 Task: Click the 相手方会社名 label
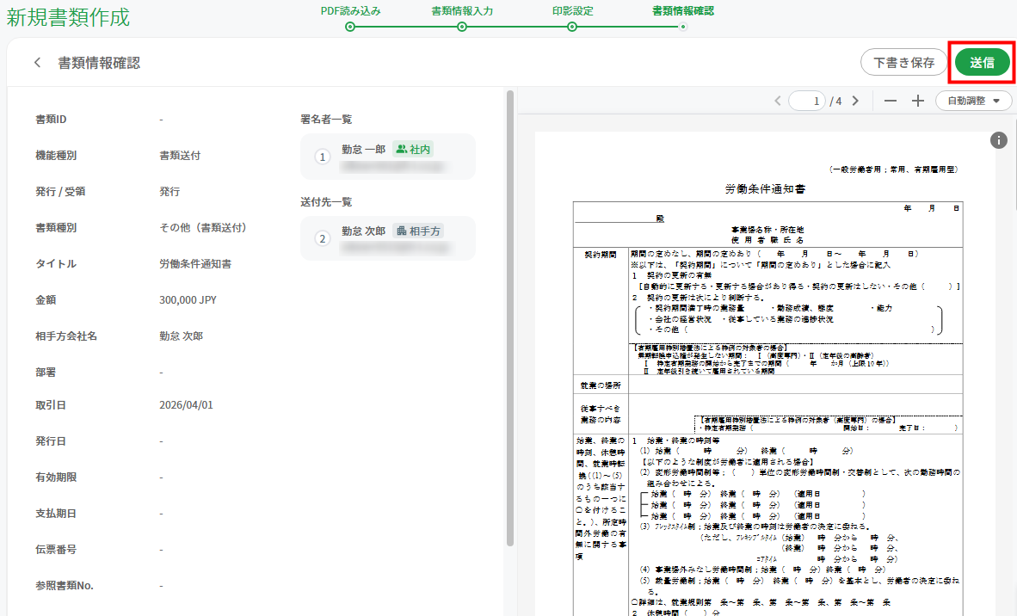(x=66, y=336)
